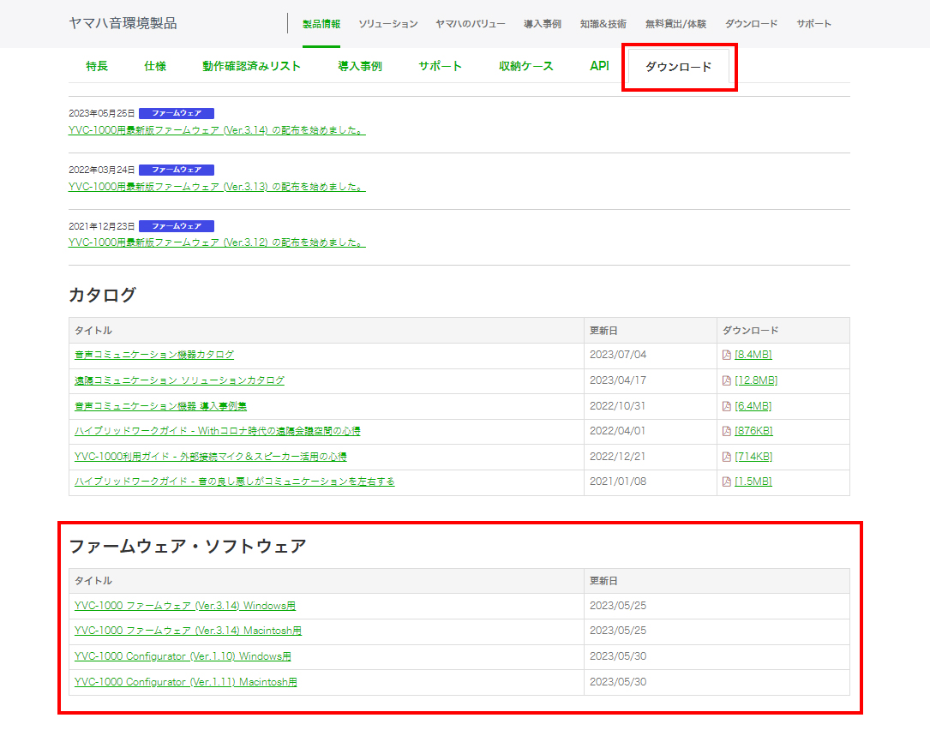Viewport: 930px width, 730px height.
Task: Open 遠隔コミュニケーション ソリューションカタログ link
Action: (x=180, y=380)
